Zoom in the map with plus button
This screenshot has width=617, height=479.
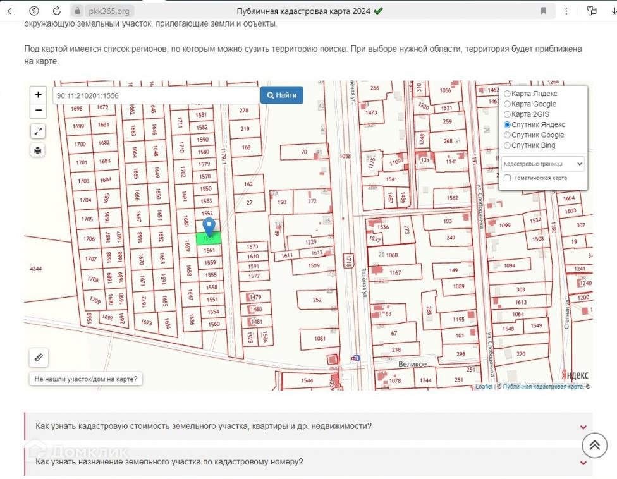click(38, 94)
